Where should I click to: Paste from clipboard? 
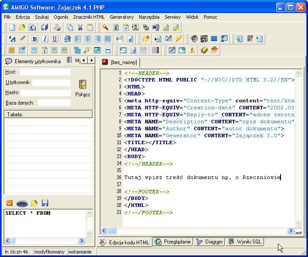(90, 27)
